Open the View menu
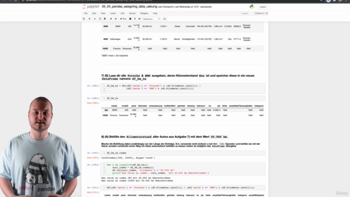Screen dimensions: 350x197 pyautogui.click(x=103, y=13)
